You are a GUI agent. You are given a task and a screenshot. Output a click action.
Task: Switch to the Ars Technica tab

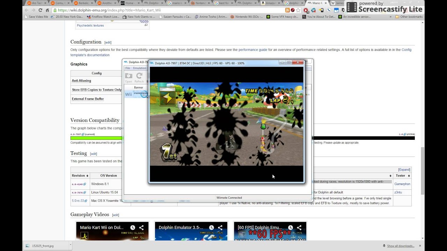click(x=36, y=3)
